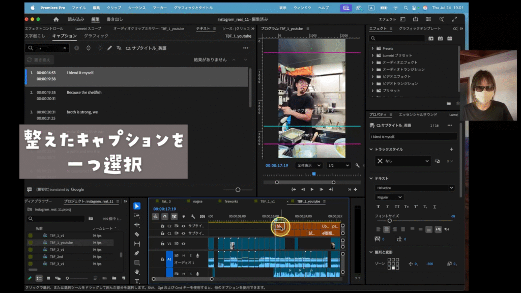Center align caption text

pyautogui.click(x=387, y=229)
